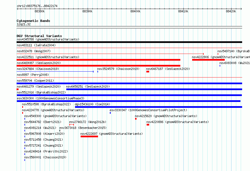The image size is (250, 171).
Task: Click nsv4215620 gnomAD variant label
Action: tap(166, 116)
